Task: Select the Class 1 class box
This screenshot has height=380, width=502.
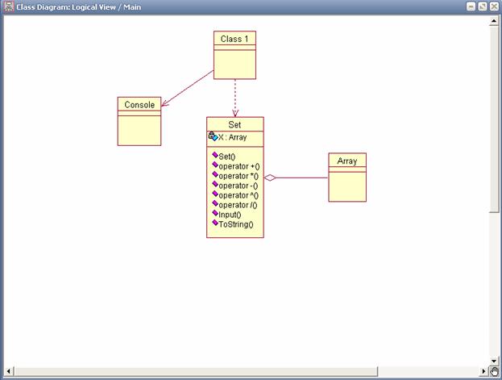Action: (234, 55)
